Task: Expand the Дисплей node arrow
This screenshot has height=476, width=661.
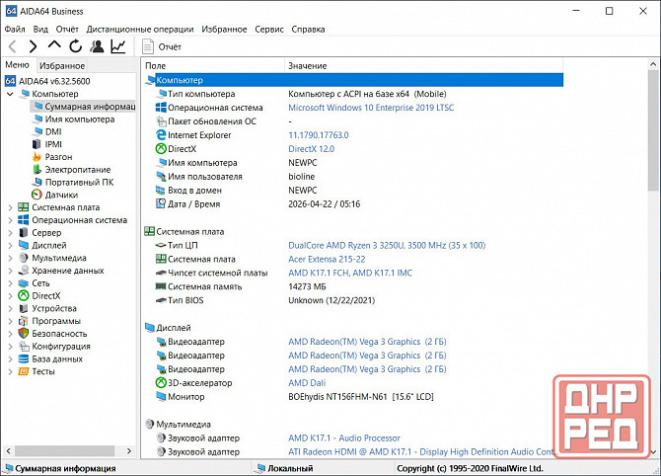Action: [10, 245]
